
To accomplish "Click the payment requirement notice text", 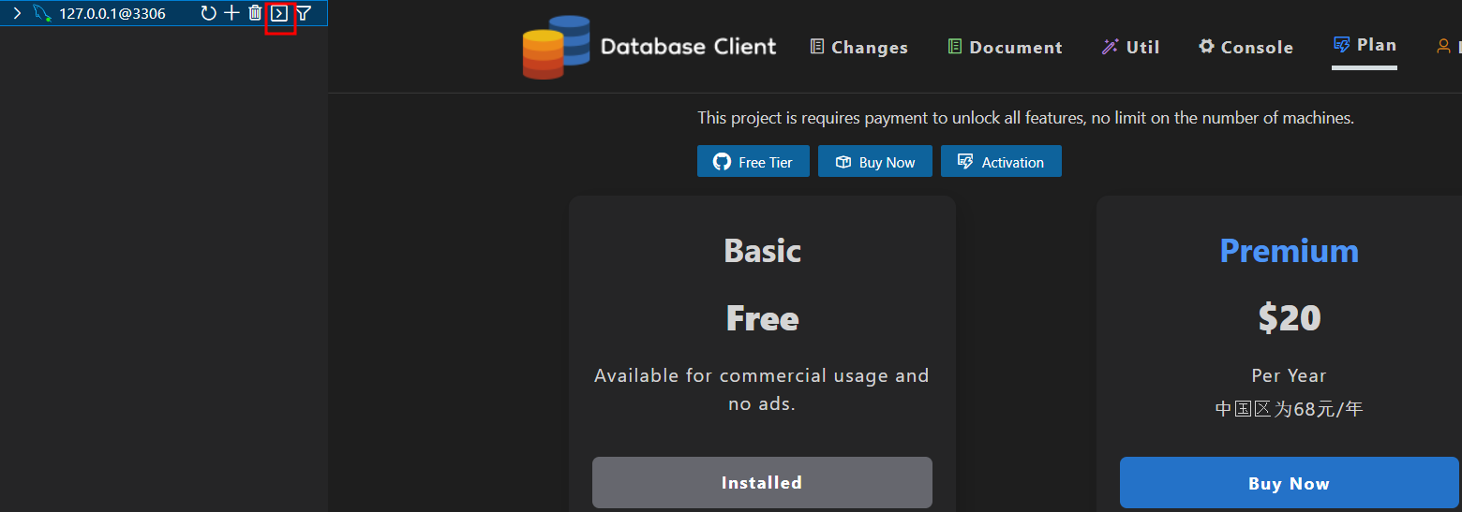I will tap(1025, 118).
